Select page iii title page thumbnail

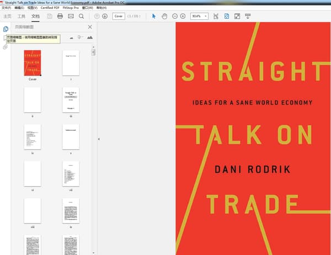click(x=71, y=100)
